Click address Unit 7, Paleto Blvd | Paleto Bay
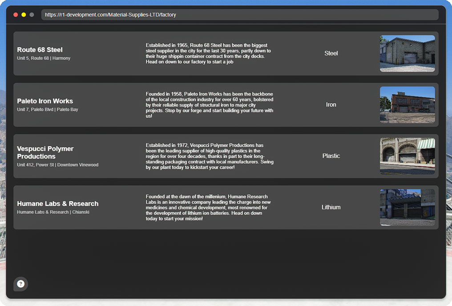 pos(48,109)
